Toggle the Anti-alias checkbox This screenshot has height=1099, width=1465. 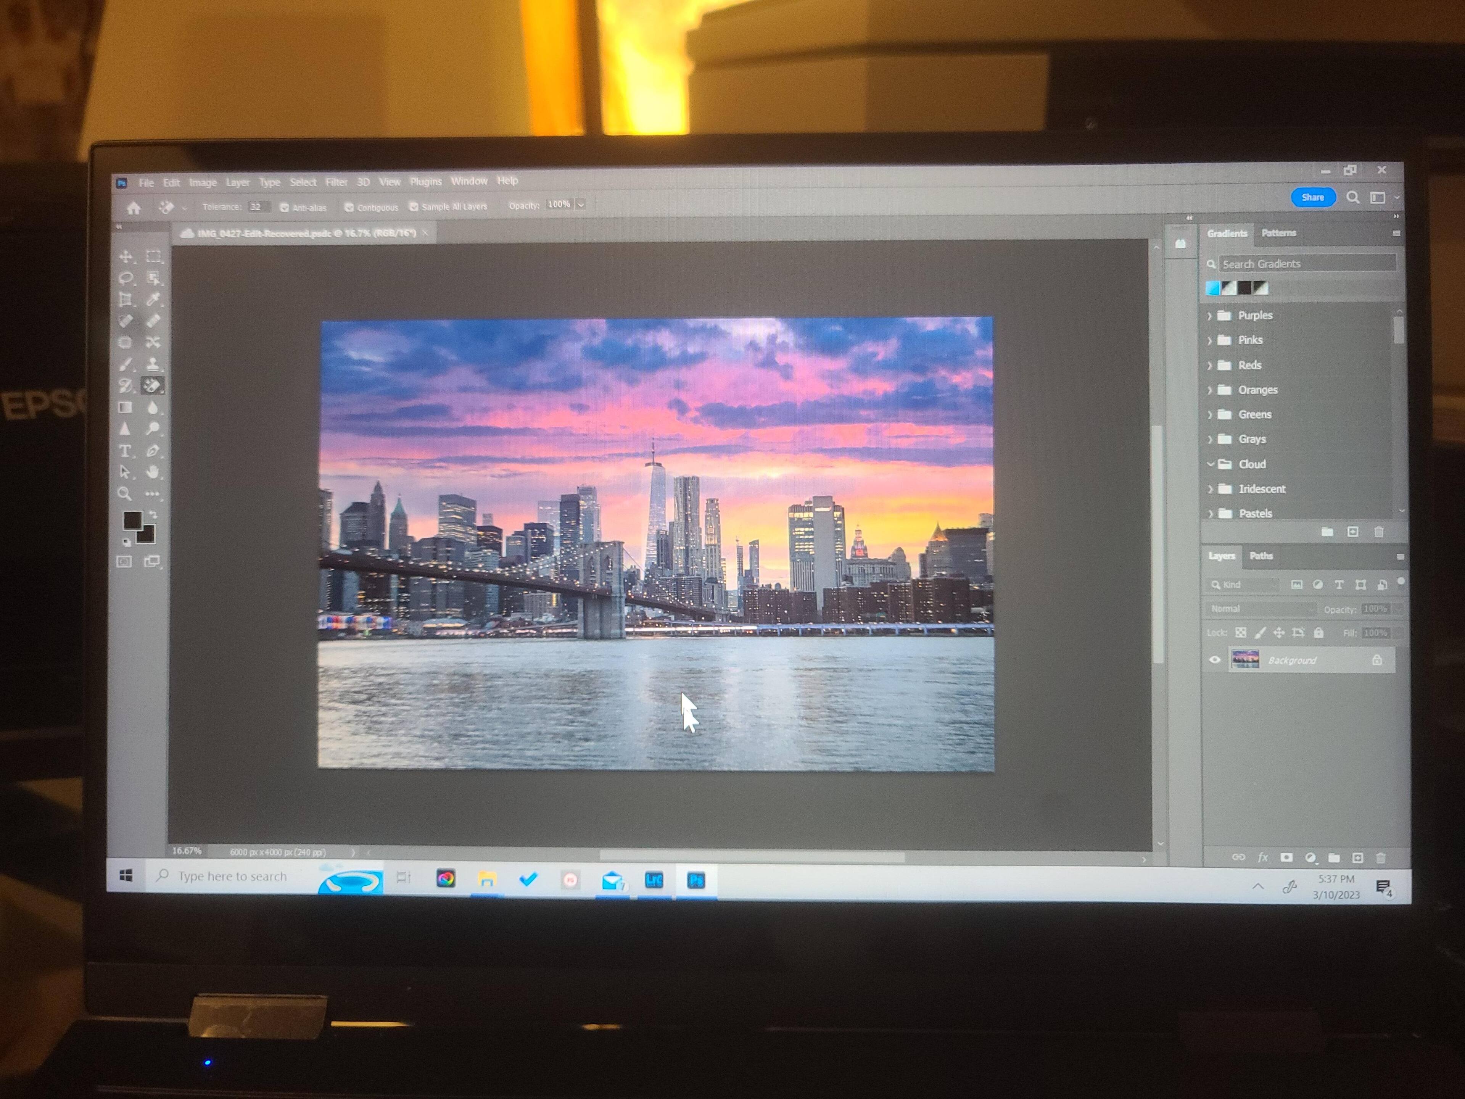tap(285, 207)
